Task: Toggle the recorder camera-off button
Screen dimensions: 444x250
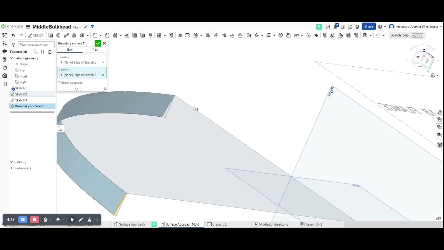Action: click(x=45, y=219)
